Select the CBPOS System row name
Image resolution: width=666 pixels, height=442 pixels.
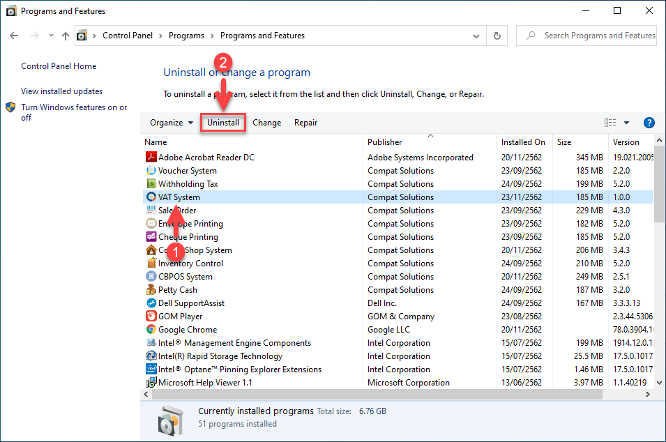tap(186, 277)
